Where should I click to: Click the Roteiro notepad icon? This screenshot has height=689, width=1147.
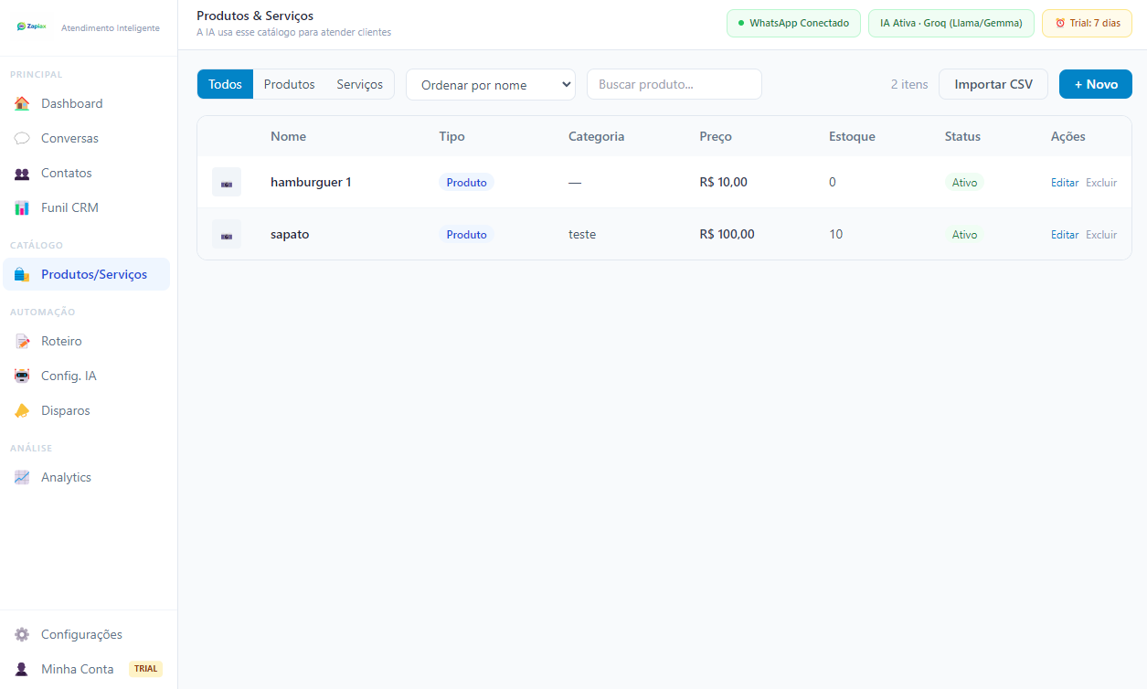22,342
